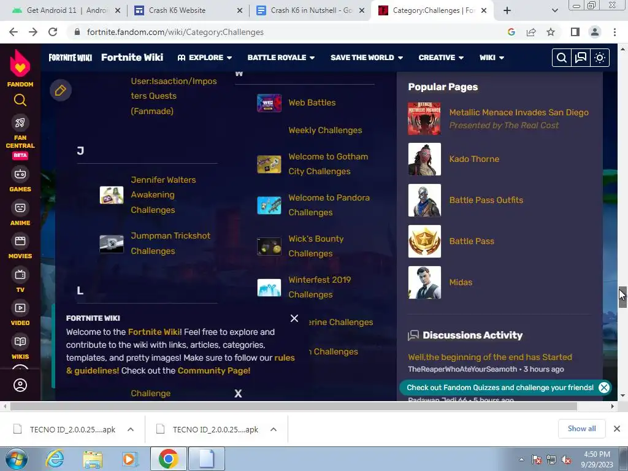Go back with browser back arrow
Image resolution: width=628 pixels, height=471 pixels.
pos(13,32)
